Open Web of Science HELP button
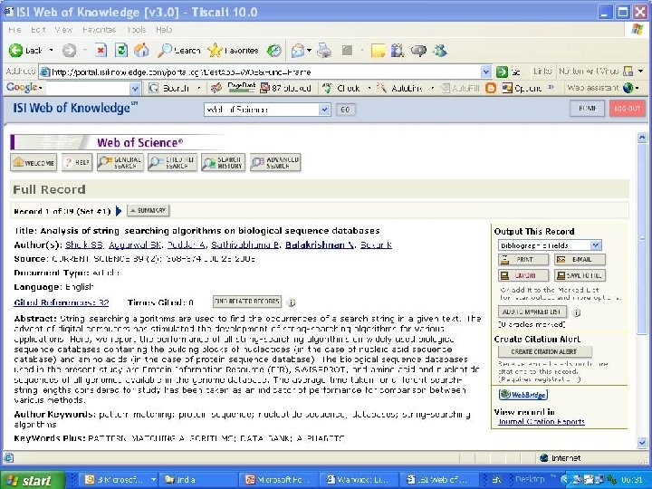Viewport: 652px width, 489px height. [77, 163]
